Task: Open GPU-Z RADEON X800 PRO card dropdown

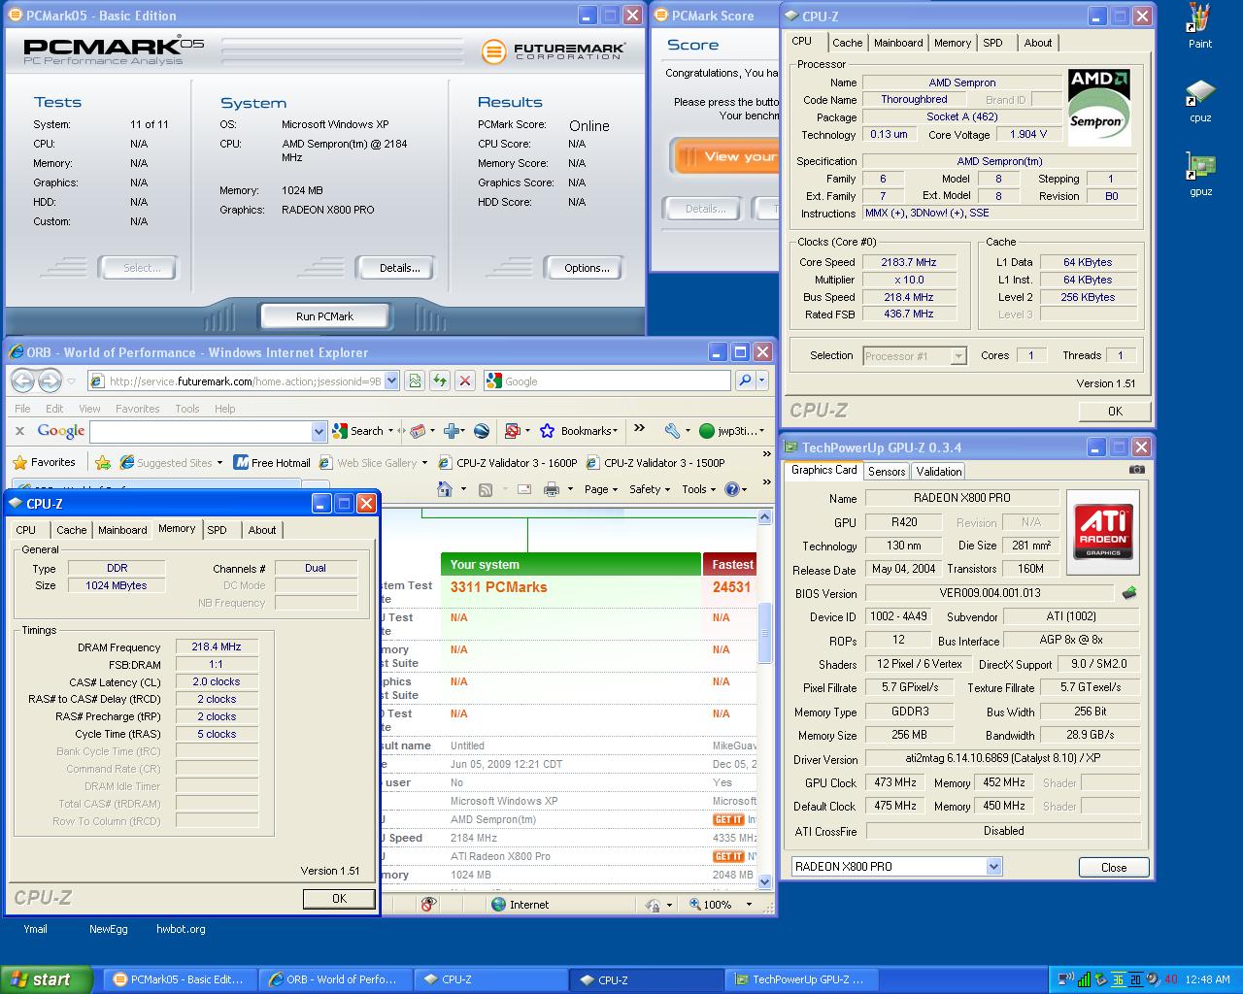Action: 993,867
